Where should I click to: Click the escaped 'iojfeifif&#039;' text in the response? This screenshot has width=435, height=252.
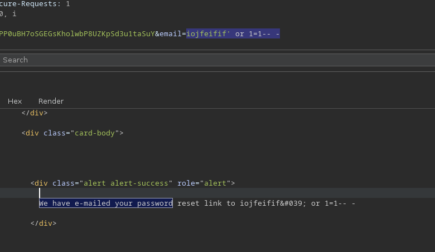273,203
